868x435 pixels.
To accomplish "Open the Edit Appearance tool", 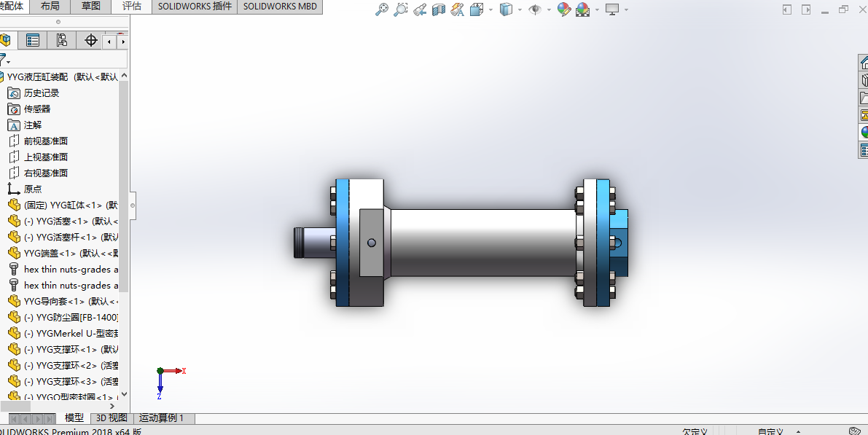I will pyautogui.click(x=563, y=9).
